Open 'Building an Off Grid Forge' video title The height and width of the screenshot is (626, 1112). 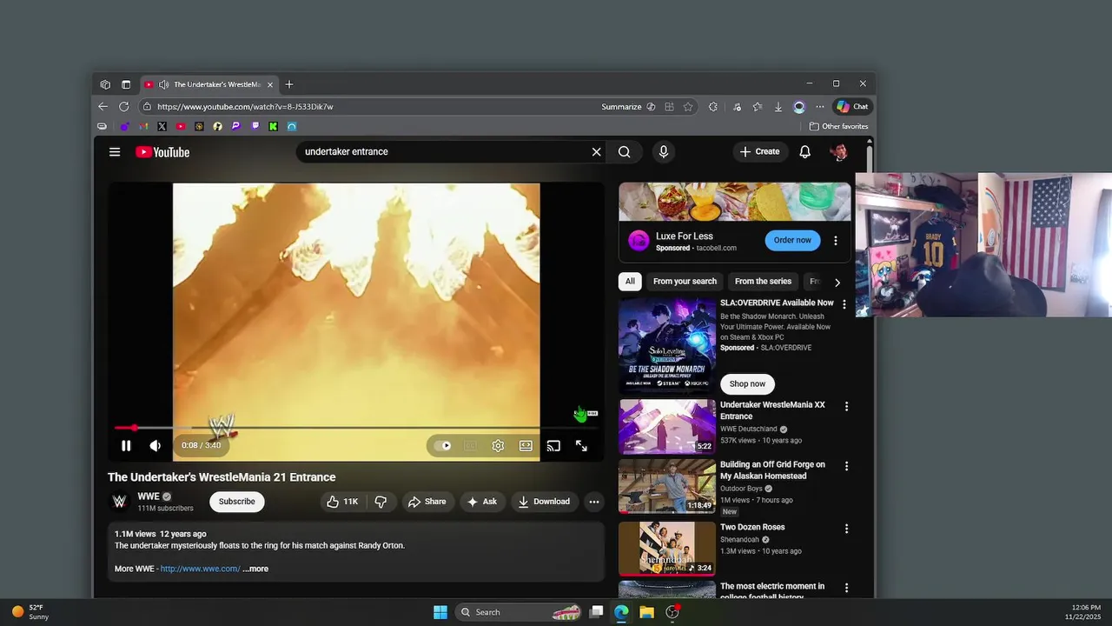coord(772,470)
